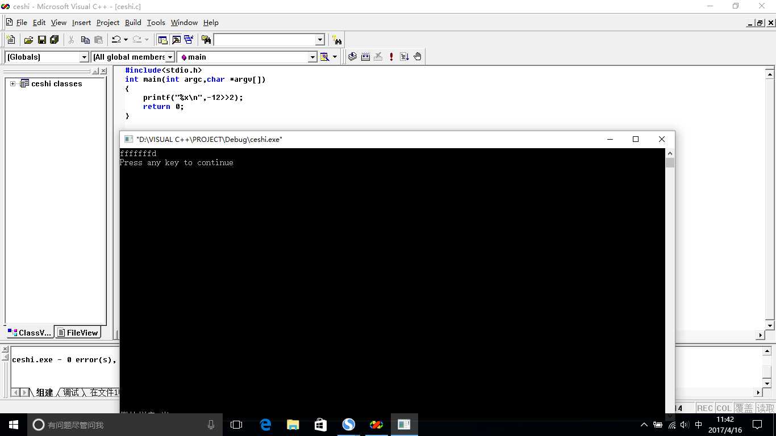Select the 调试 output tab
This screenshot has height=436, width=776.
[70, 392]
